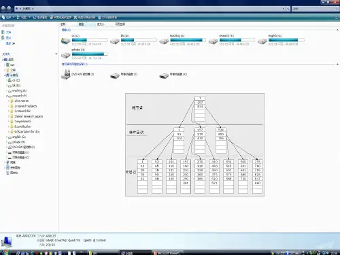Open System Properties from the toolbar
Viewport: 340px width, 255px height.
tap(40, 18)
